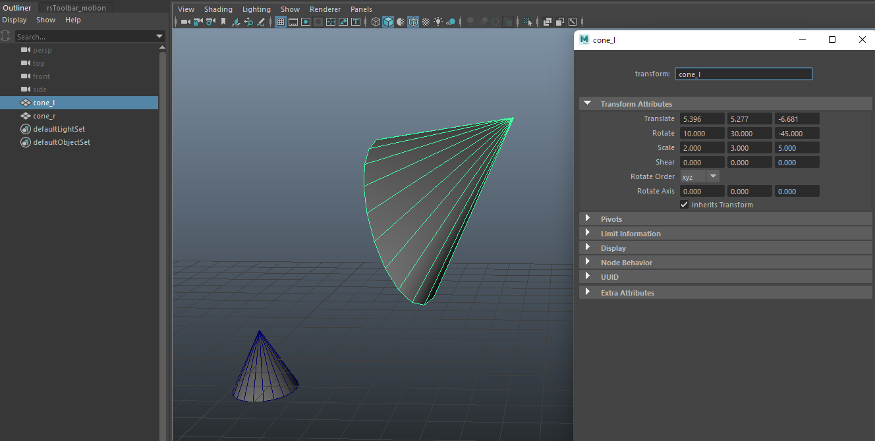The image size is (875, 441).
Task: Click the mesh icon next to cone_r
Action: (x=26, y=116)
